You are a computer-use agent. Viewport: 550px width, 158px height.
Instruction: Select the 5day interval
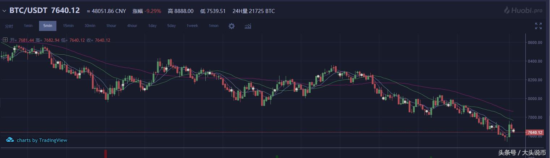click(x=171, y=26)
